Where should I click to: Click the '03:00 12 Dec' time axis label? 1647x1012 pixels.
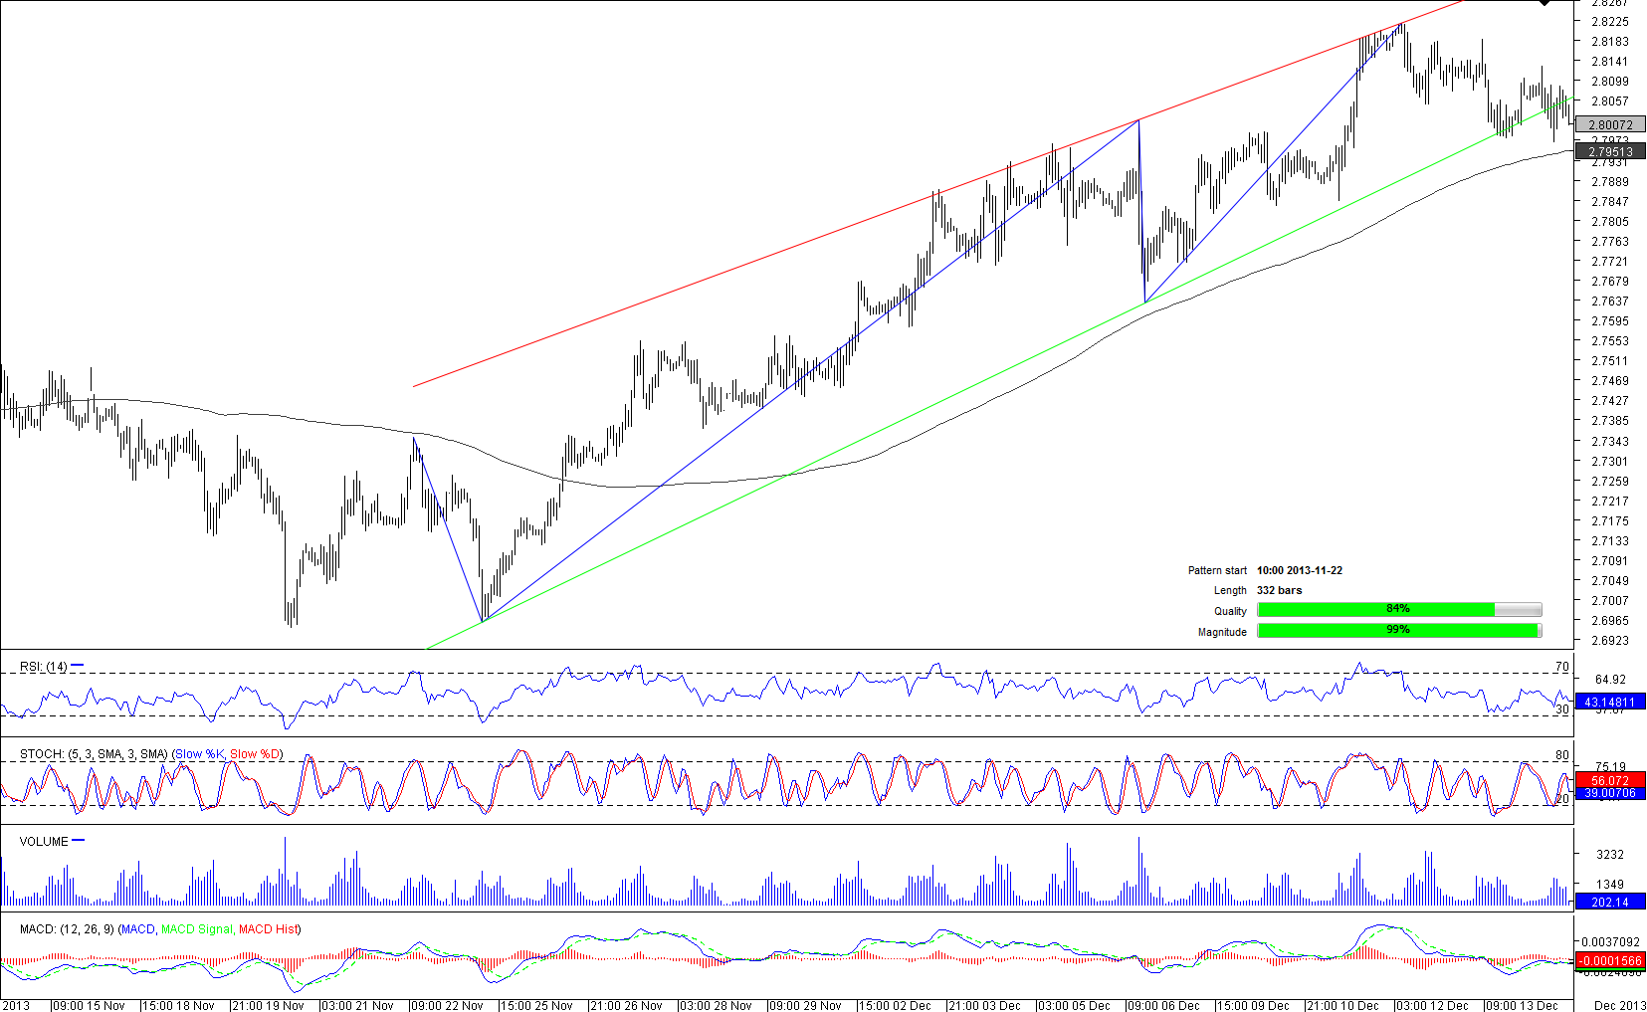(x=1431, y=1005)
